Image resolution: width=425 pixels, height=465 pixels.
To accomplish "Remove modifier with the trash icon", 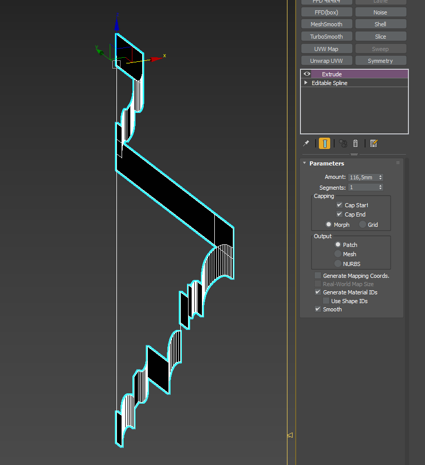I will (355, 143).
